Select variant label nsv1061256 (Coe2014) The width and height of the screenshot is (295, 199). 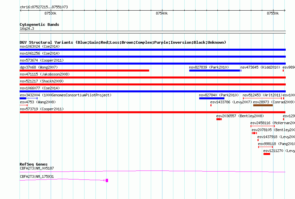[40, 53]
